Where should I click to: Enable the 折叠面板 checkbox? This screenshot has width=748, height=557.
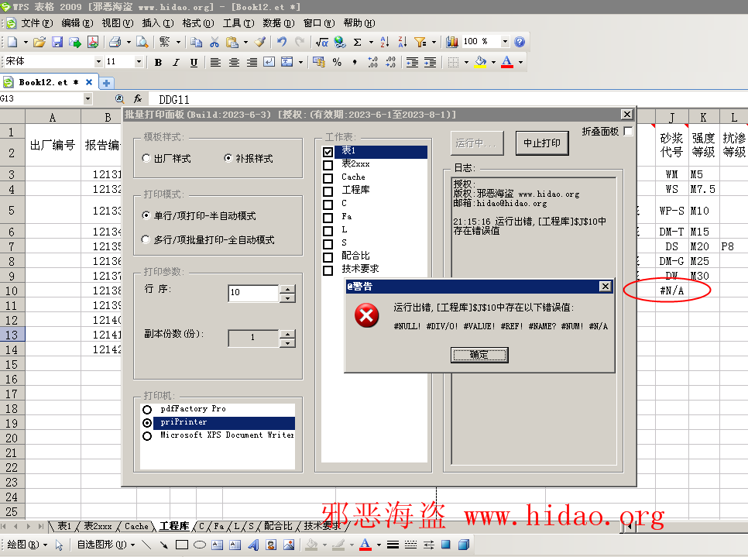click(628, 131)
